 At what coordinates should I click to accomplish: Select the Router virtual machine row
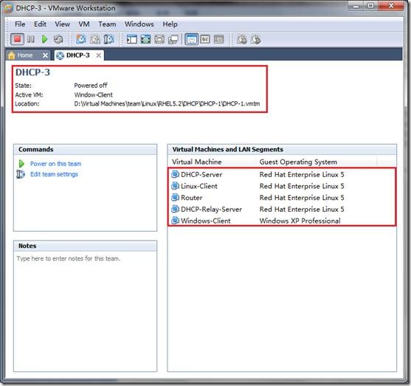(x=282, y=198)
